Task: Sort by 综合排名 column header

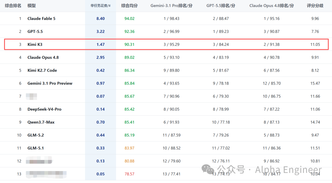Action: 13,6
